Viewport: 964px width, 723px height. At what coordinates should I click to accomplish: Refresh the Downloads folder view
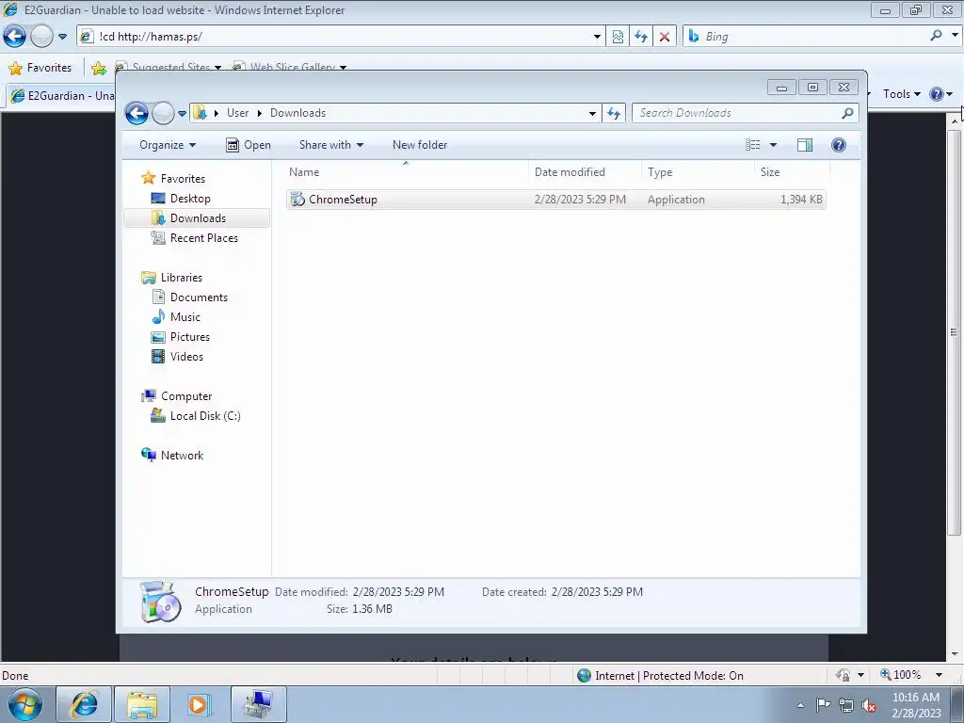pyautogui.click(x=614, y=113)
